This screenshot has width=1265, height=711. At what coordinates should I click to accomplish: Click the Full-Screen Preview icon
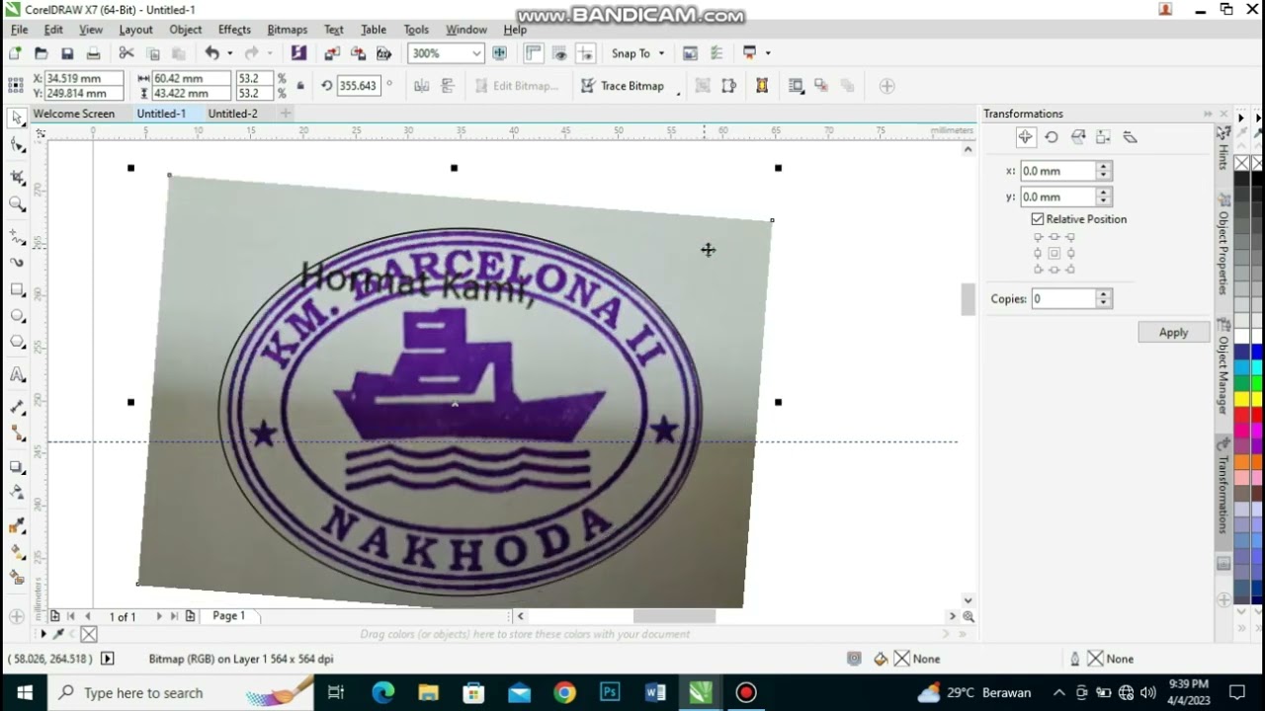pyautogui.click(x=500, y=53)
